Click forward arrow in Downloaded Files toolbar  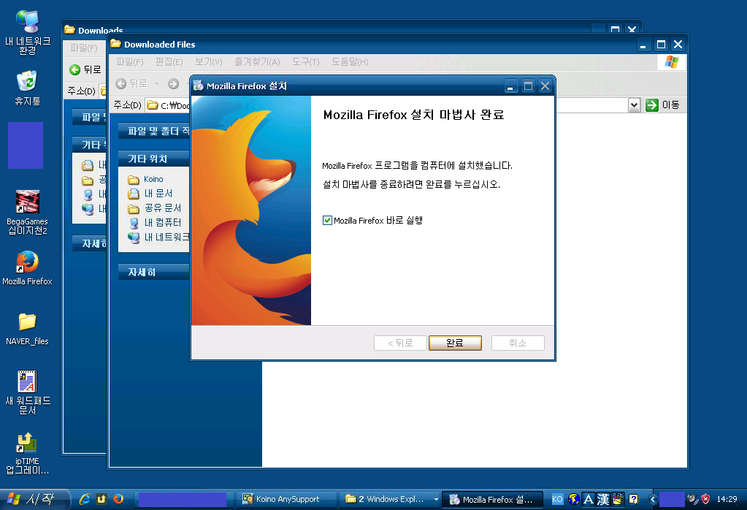[x=173, y=84]
